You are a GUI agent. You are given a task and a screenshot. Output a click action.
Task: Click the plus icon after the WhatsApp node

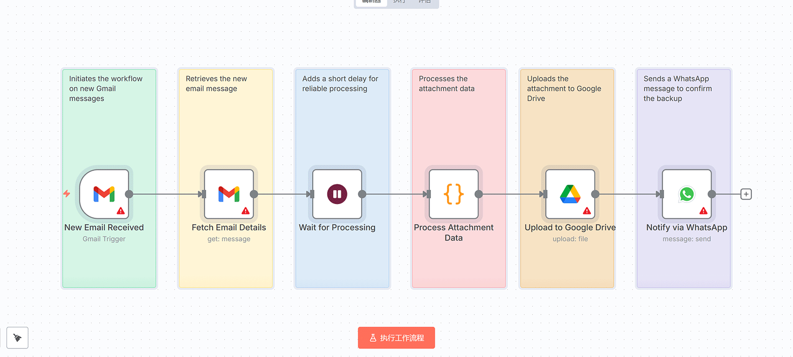coord(746,194)
